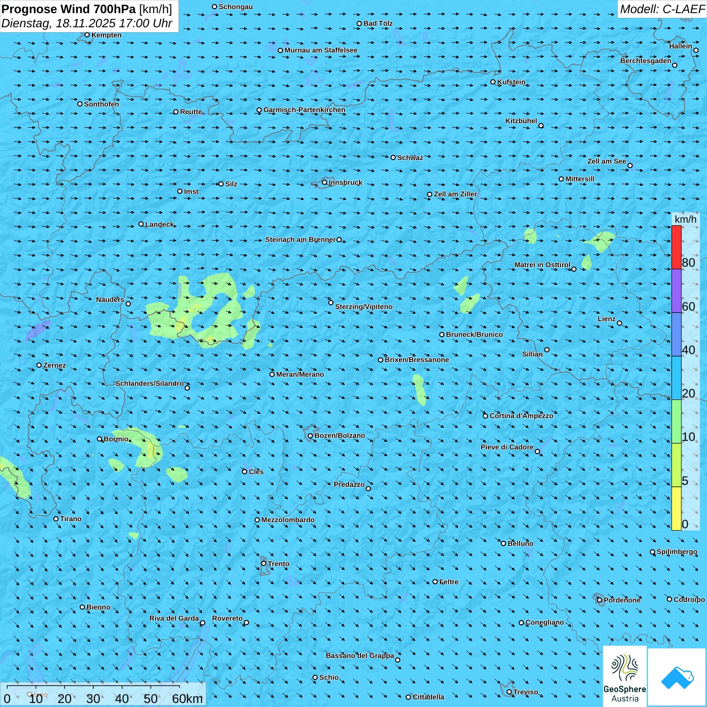707x707 pixels.
Task: Click the Kufstein location dot
Action: coord(493,82)
